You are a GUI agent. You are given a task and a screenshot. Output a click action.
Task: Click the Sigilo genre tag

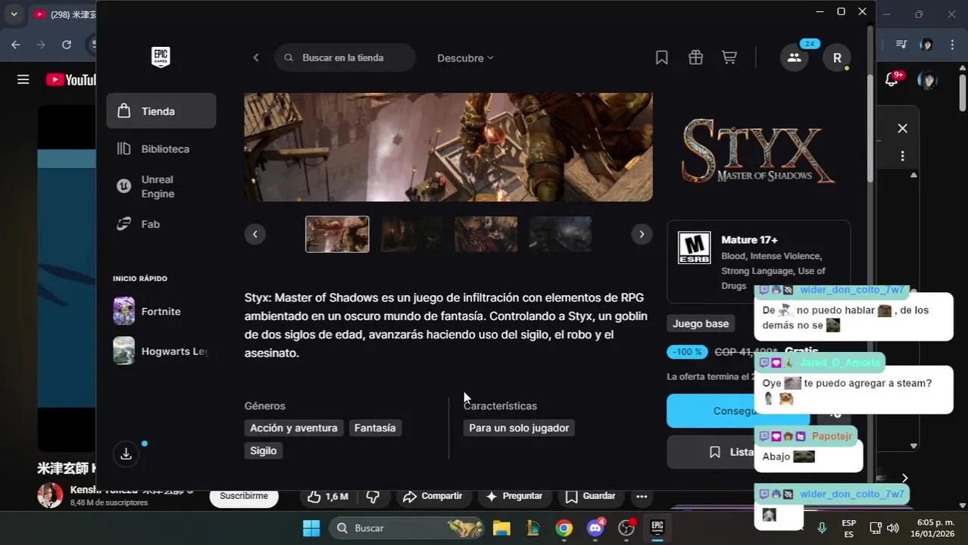(264, 451)
